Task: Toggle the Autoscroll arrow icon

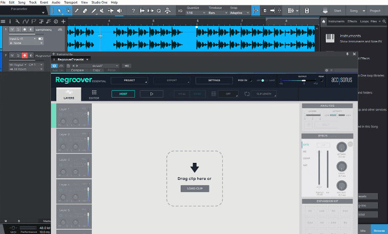Action: pos(272,11)
